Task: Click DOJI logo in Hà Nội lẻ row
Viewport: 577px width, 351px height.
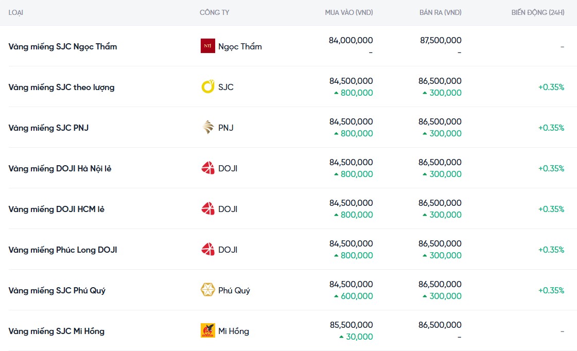Action: (x=207, y=168)
